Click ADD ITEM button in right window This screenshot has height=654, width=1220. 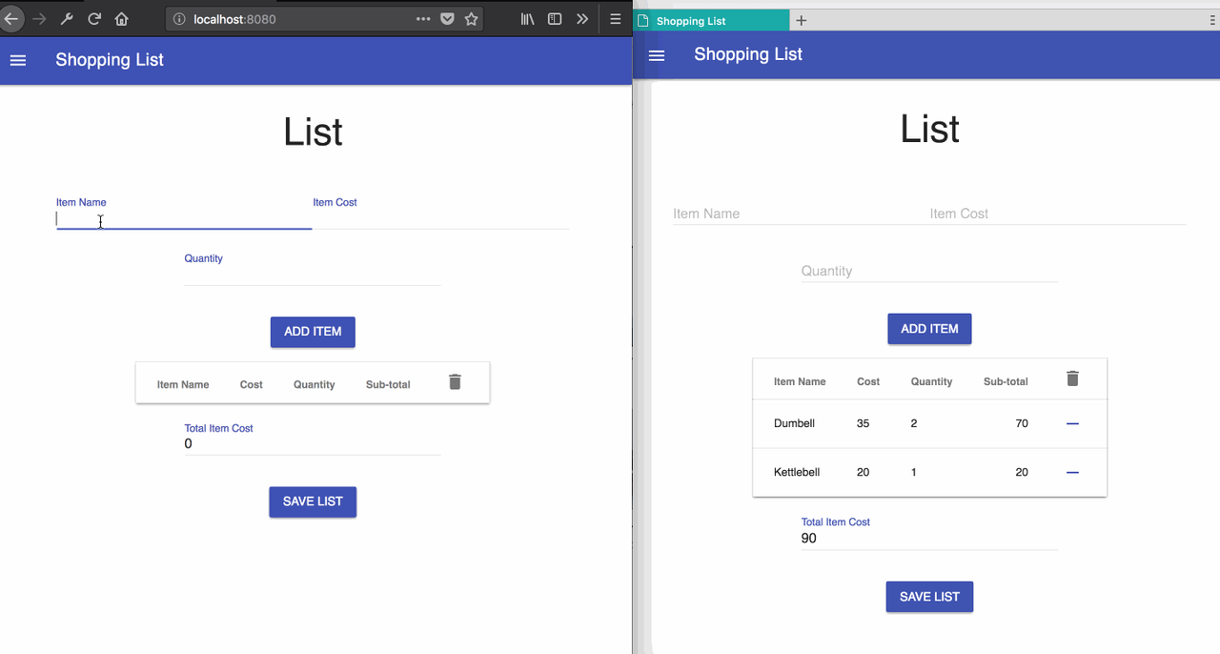click(929, 329)
